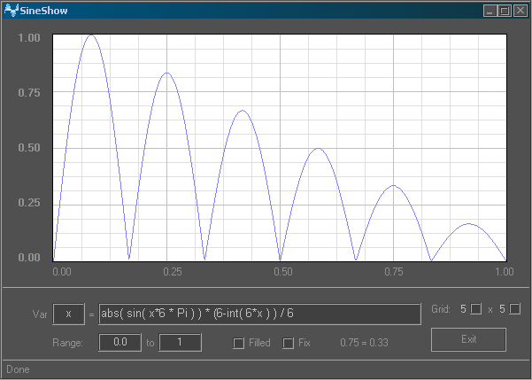The height and width of the screenshot is (380, 532).
Task: Close the SineShow window
Action: [x=520, y=11]
